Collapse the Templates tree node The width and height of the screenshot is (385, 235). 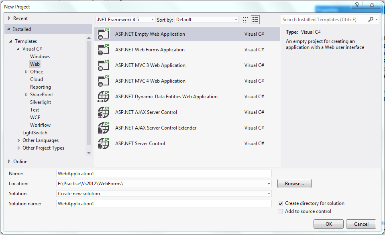10,41
